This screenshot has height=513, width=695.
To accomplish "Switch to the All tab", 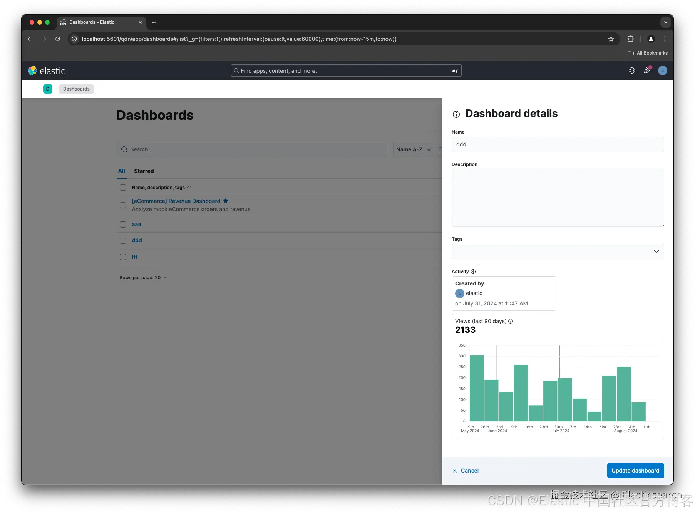I will pyautogui.click(x=122, y=171).
